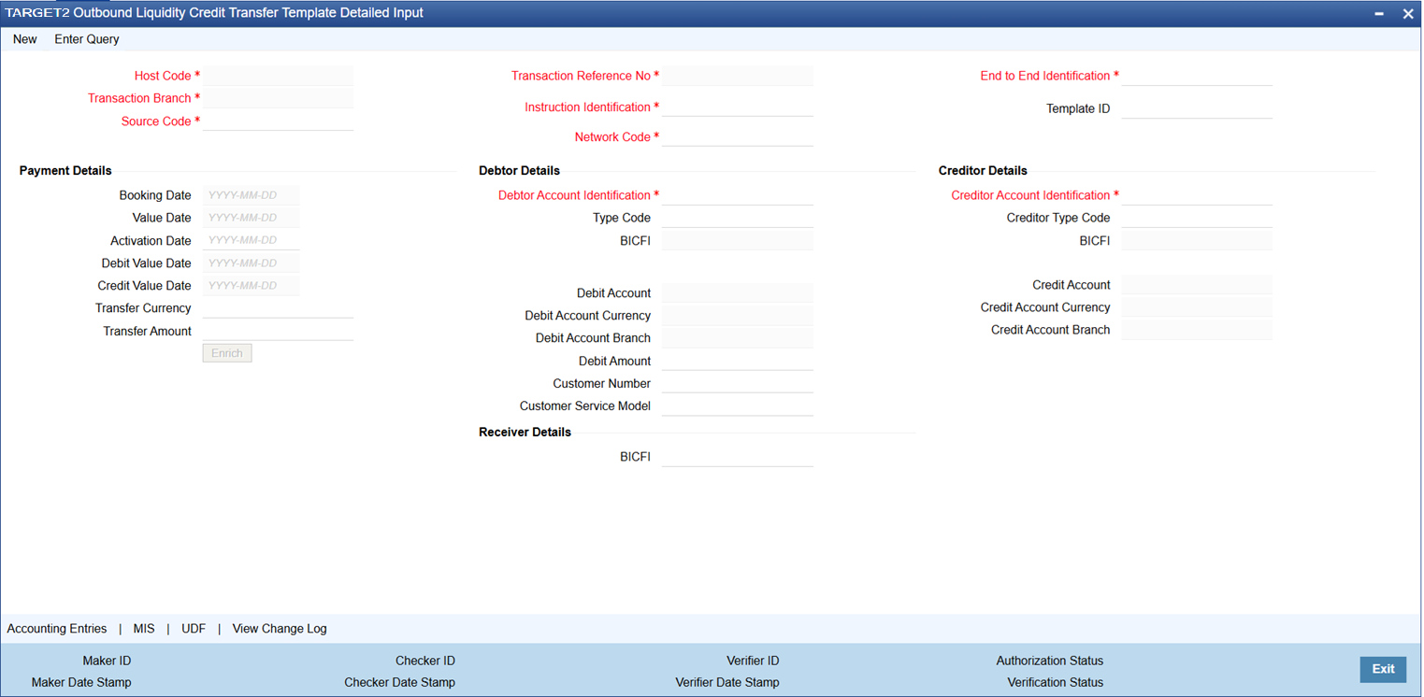
Task: Click the Template ID input
Action: pos(1197,108)
